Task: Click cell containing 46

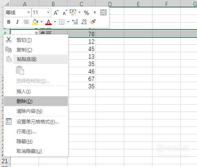Action: pos(82,72)
